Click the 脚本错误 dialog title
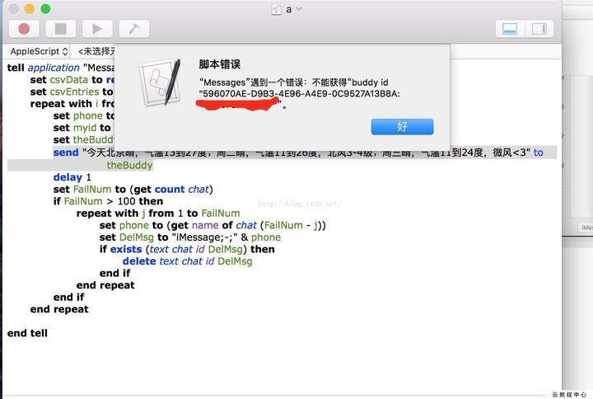Image resolution: width=593 pixels, height=399 pixels. click(x=220, y=64)
